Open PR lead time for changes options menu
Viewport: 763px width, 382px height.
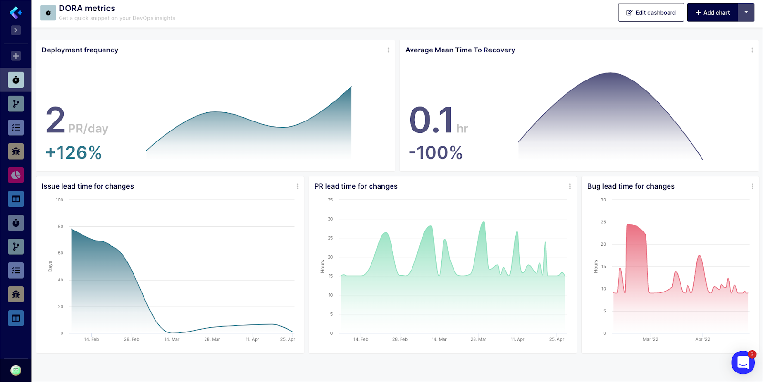point(570,186)
